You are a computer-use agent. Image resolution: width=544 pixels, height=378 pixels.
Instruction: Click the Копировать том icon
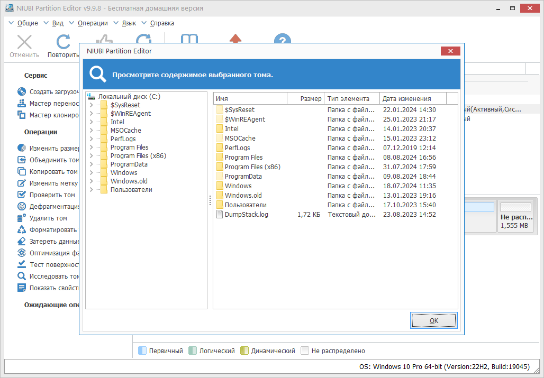tap(22, 171)
